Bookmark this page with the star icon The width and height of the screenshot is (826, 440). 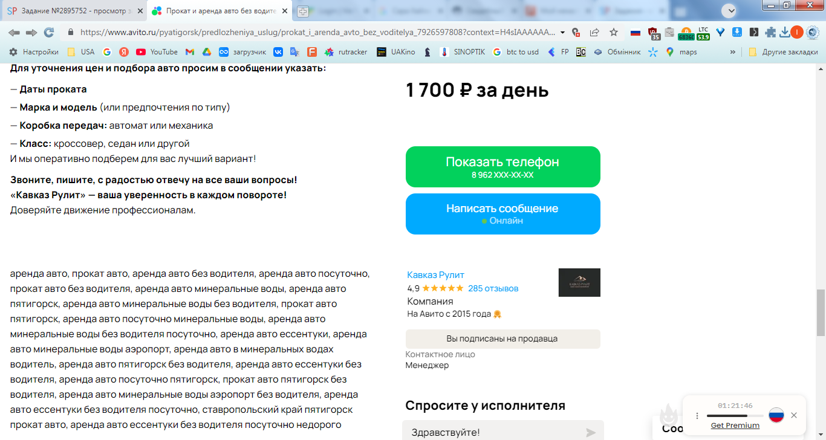pyautogui.click(x=614, y=32)
